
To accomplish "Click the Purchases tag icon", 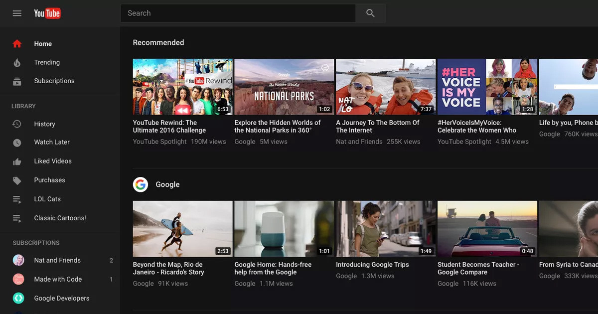I will 17,180.
